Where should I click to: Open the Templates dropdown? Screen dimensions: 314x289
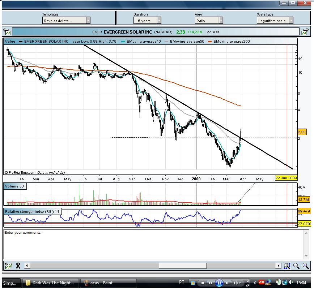click(66, 20)
